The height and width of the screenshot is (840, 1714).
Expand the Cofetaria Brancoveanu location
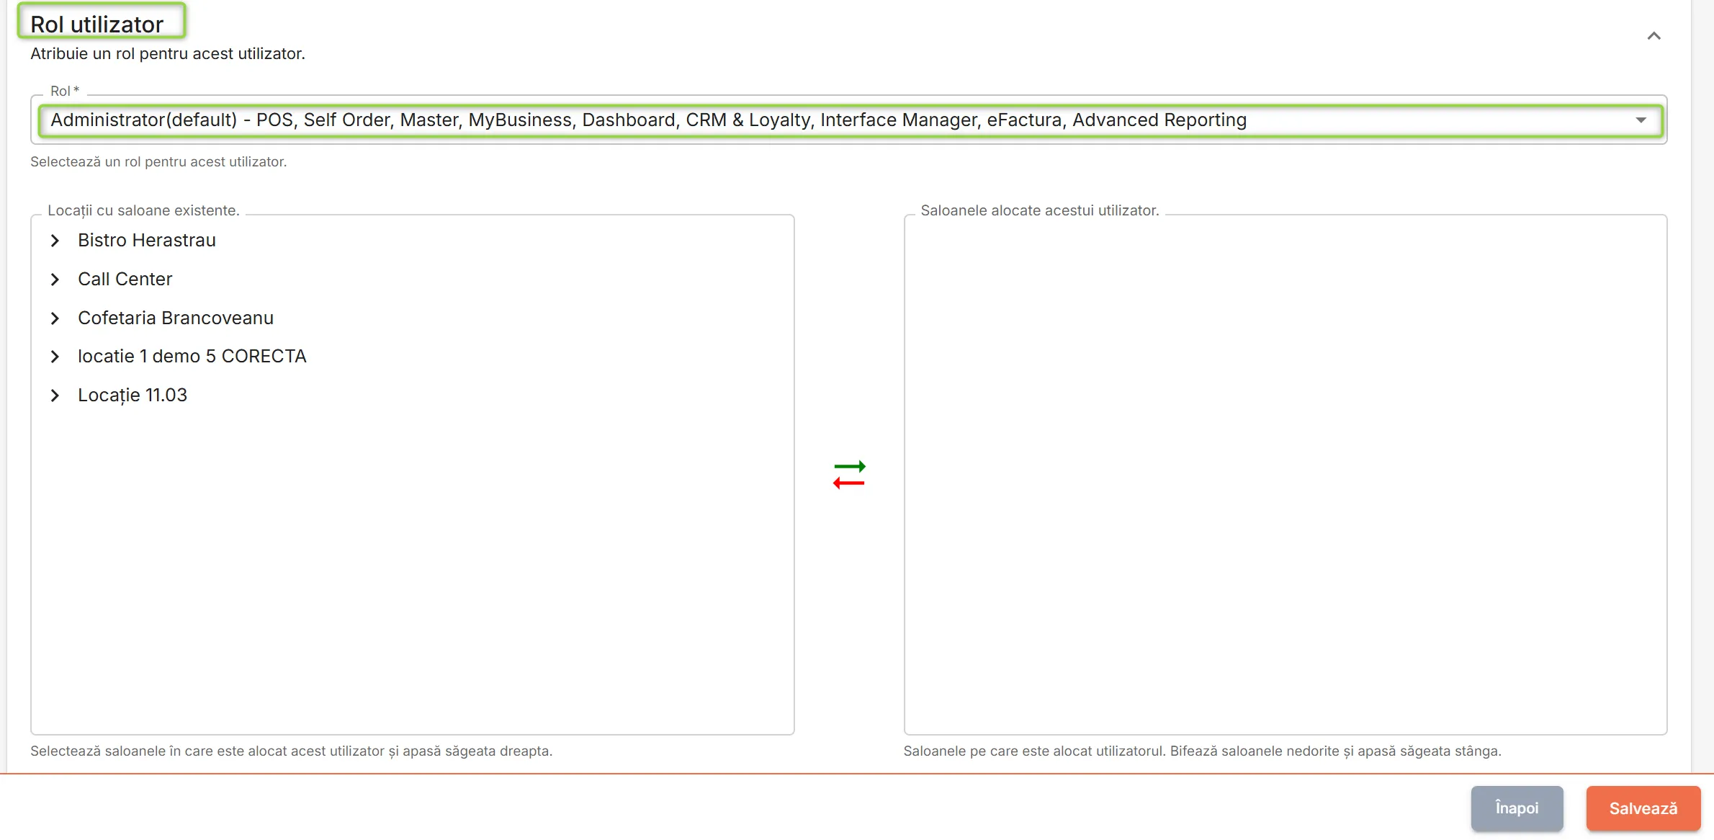pyautogui.click(x=55, y=318)
